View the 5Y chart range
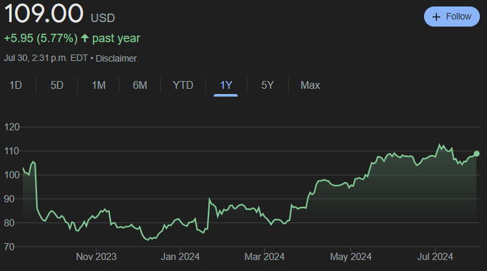487x271 pixels. pyautogui.click(x=268, y=86)
